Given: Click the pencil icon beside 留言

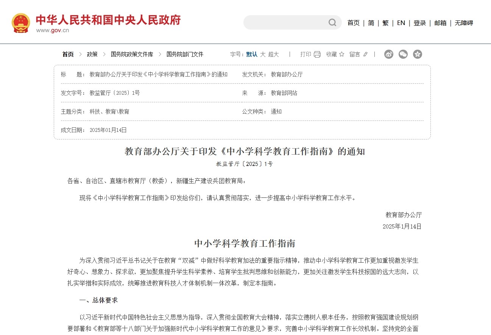Looking at the screenshot, I should tap(365, 54).
